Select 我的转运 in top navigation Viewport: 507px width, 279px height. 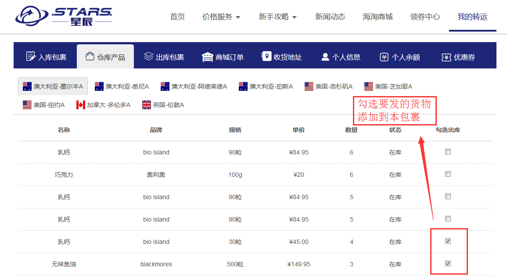point(472,17)
